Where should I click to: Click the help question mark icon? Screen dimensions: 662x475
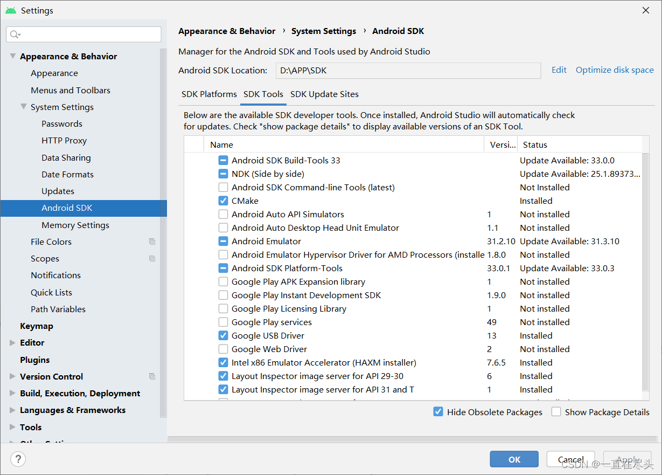point(18,459)
